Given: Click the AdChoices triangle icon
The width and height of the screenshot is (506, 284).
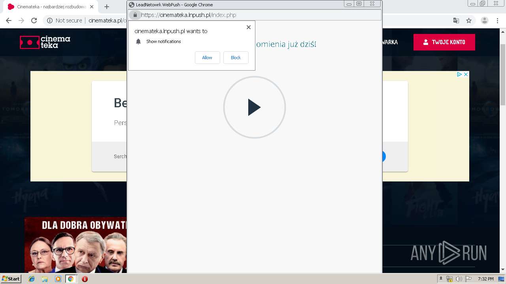Looking at the screenshot, I should (x=459, y=74).
